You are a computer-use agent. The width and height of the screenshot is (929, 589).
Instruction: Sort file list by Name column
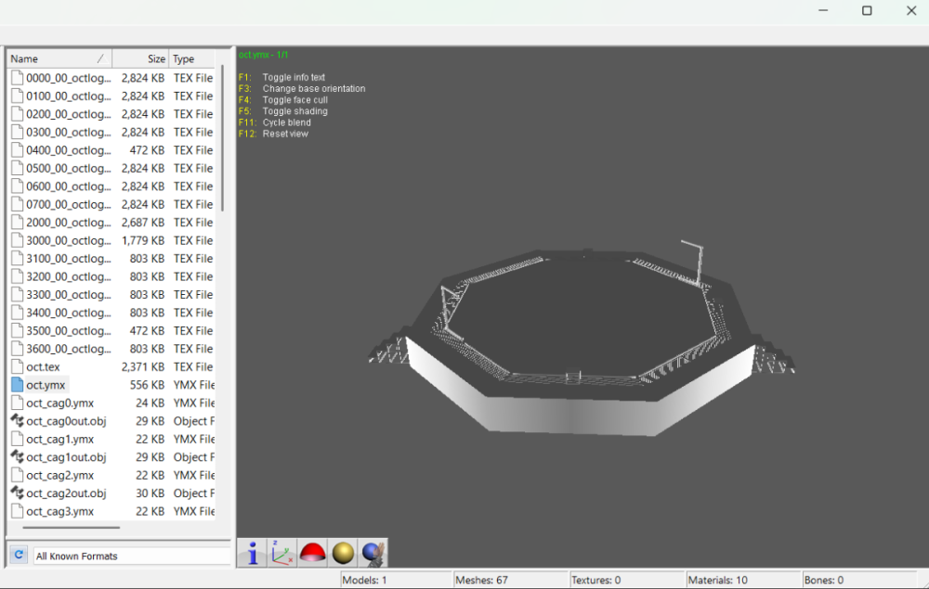[x=59, y=58]
